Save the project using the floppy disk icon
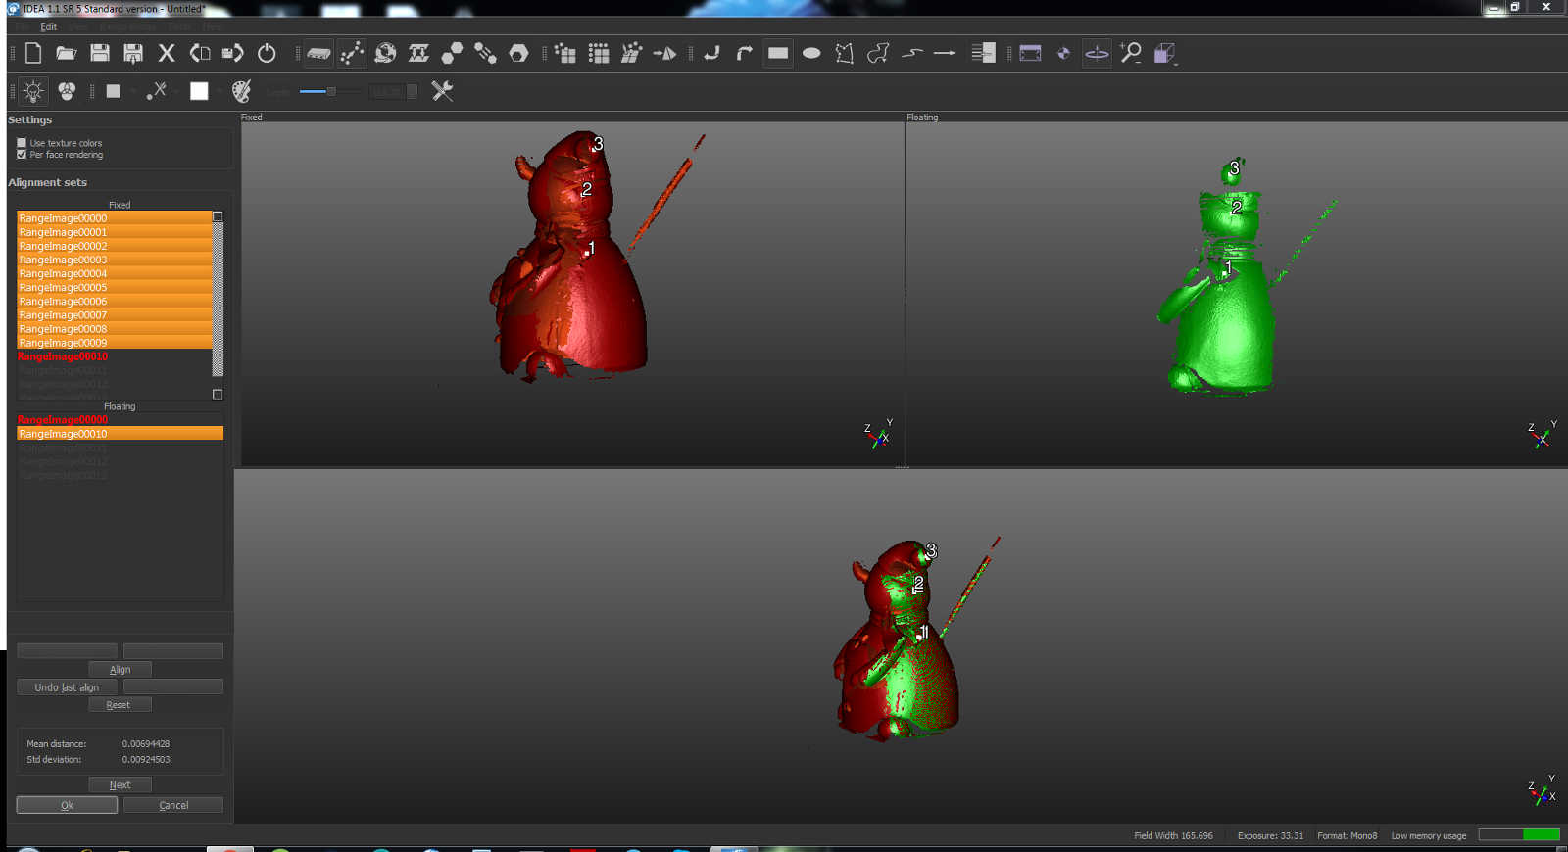 coord(99,53)
